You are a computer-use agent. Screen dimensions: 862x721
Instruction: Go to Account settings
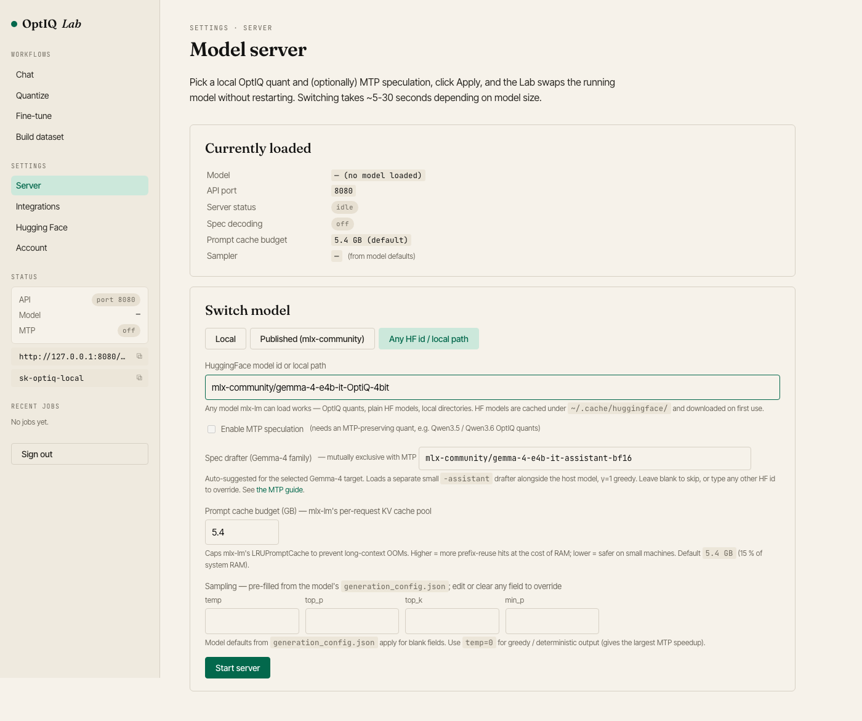tap(79, 248)
